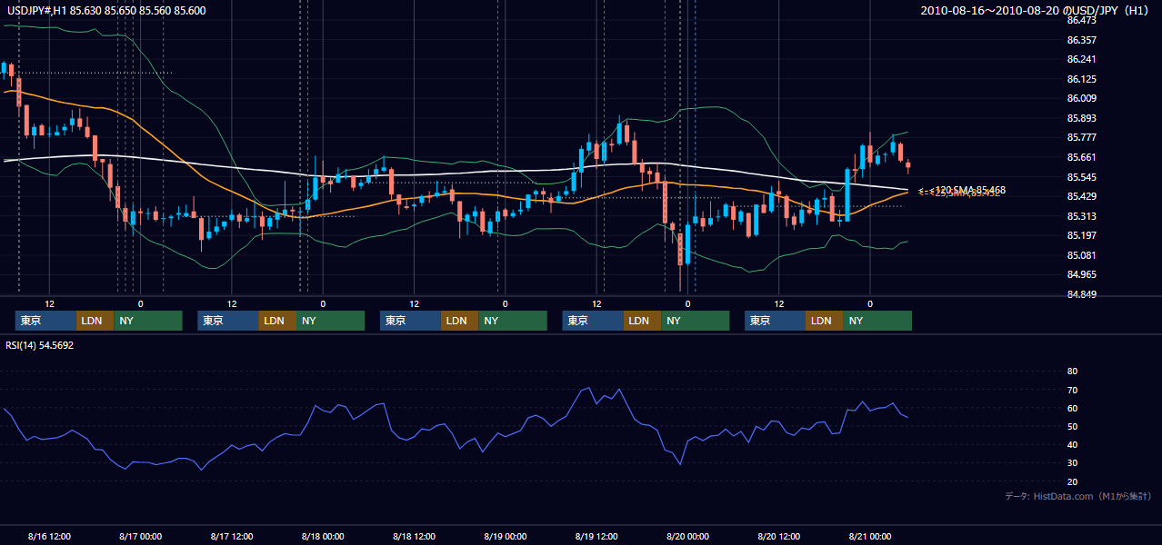Image resolution: width=1162 pixels, height=545 pixels.
Task: Click the NY session block ending near 8/19 00:00
Action: 513,321
